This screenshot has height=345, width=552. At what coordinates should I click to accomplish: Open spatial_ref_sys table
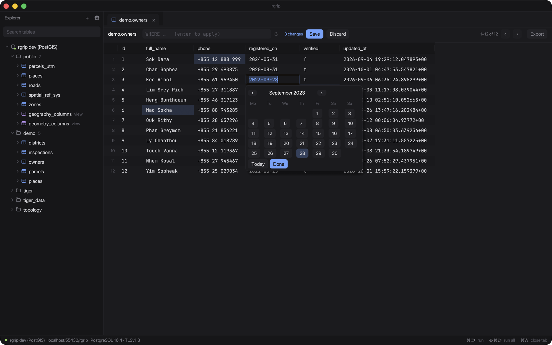44,95
